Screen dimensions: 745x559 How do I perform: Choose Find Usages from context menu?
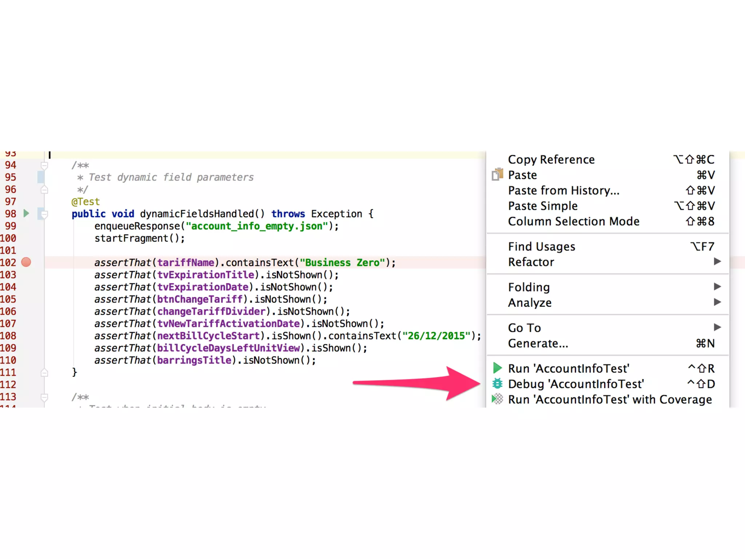point(541,246)
